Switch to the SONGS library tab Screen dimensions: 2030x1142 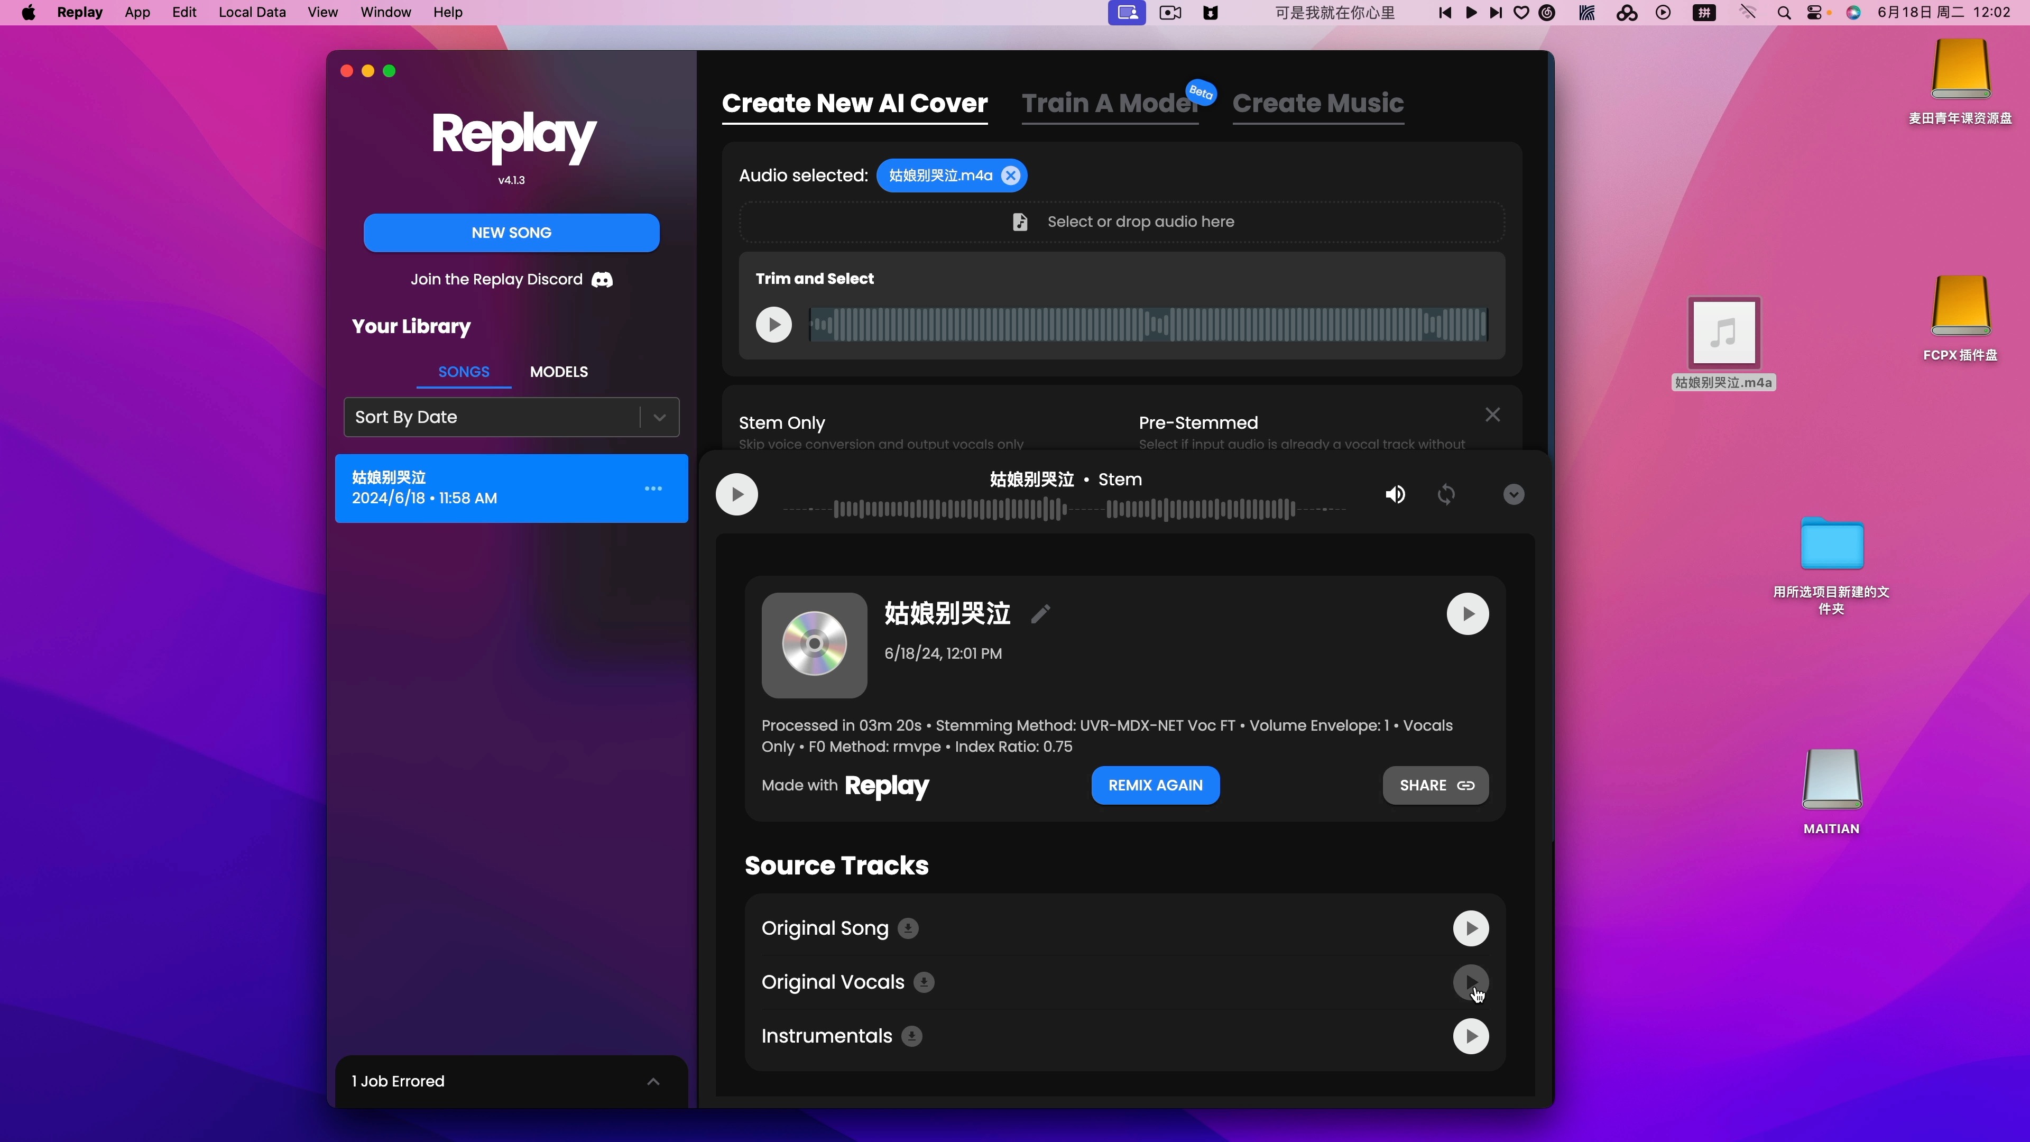464,372
